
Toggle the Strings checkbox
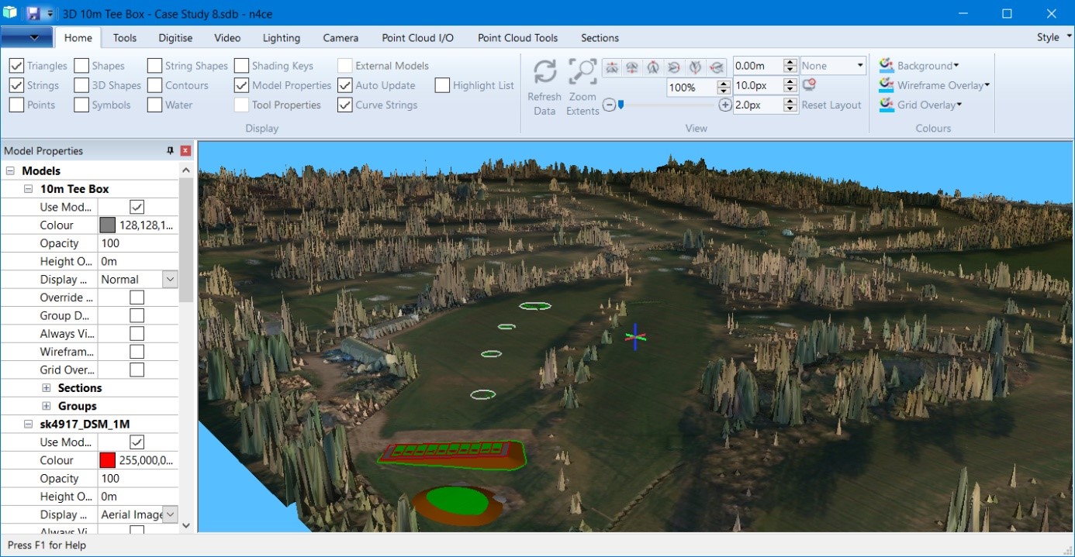[16, 85]
